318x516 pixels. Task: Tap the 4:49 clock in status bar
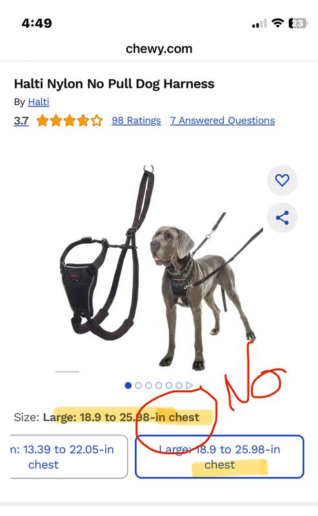click(x=37, y=23)
